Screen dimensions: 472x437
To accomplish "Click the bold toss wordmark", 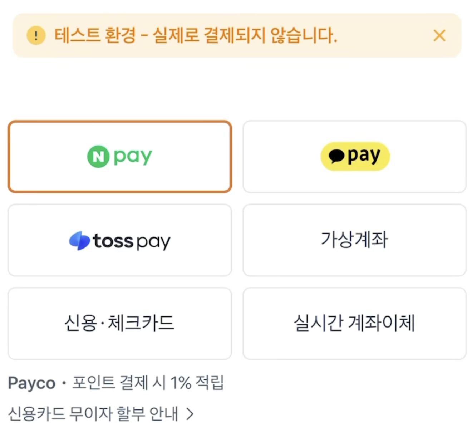I will click(x=113, y=241).
